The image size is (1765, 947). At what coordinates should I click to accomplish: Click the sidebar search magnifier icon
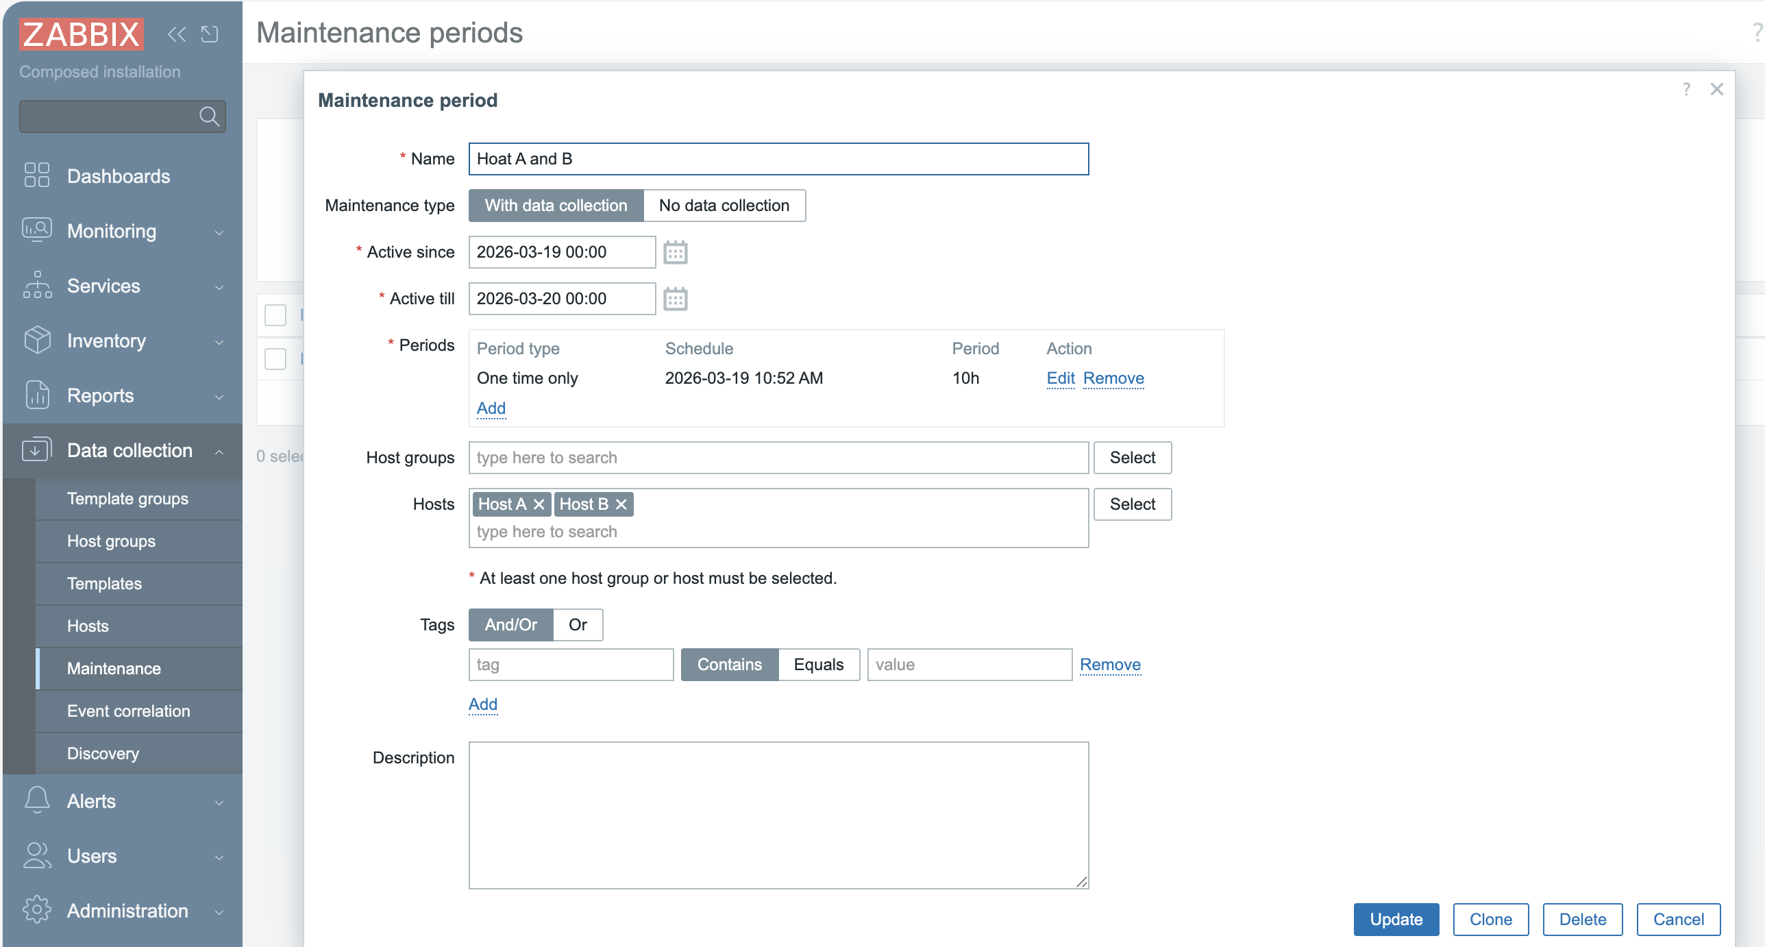click(x=209, y=116)
